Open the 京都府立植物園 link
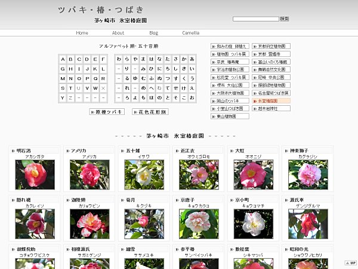358x269 pixels. coord(271,46)
